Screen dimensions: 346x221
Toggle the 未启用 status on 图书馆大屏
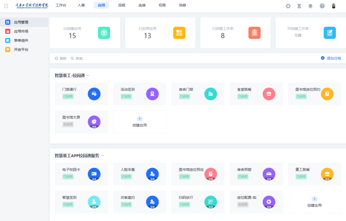tap(68, 124)
